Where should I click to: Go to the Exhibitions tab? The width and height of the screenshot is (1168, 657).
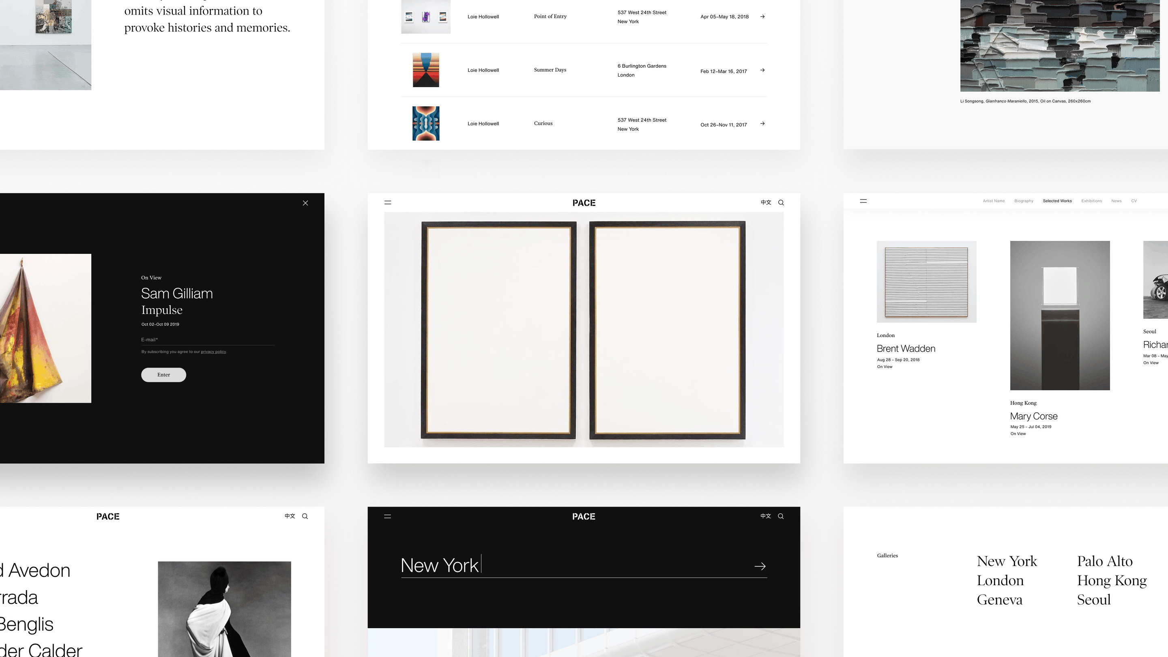[x=1091, y=201]
